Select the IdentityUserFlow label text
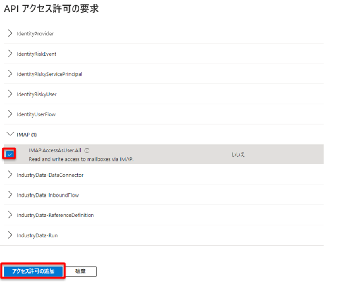Screen dimensions: 357x289 tap(36, 114)
